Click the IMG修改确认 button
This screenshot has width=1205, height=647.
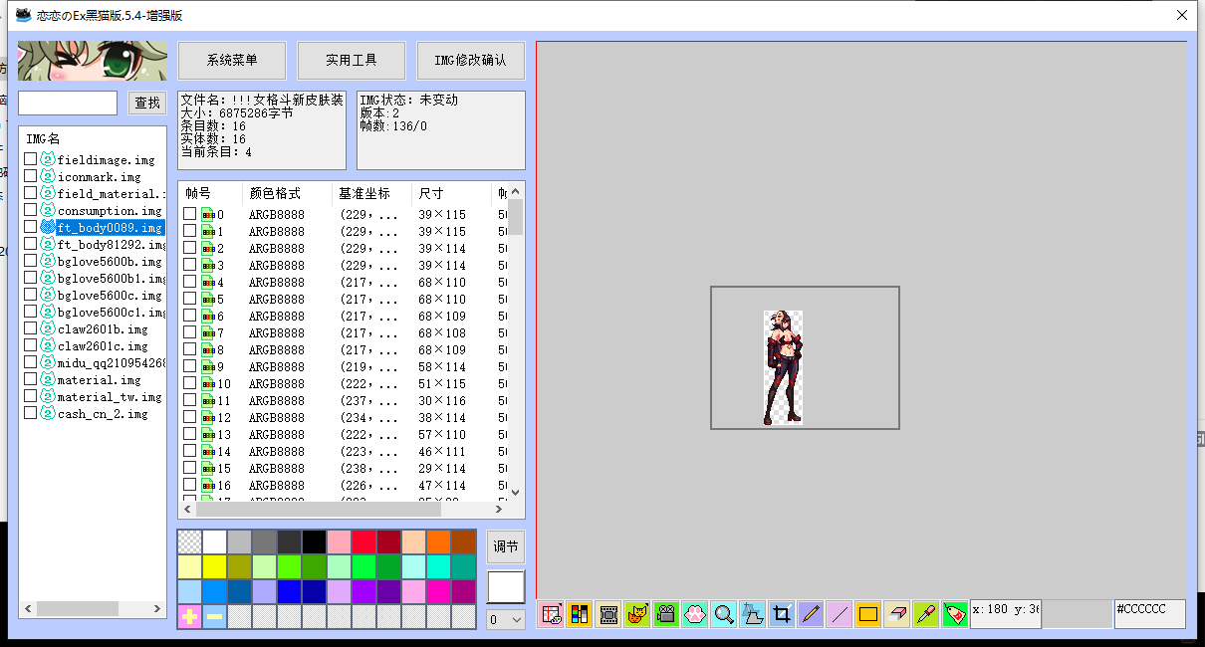pos(470,60)
